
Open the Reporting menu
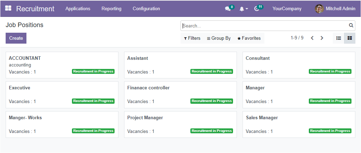111,8
